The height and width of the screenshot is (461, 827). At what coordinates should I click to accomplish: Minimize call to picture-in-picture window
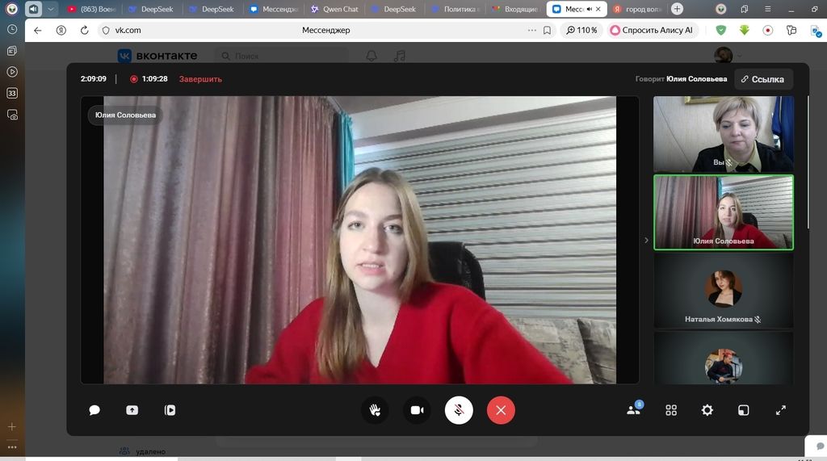pos(744,410)
